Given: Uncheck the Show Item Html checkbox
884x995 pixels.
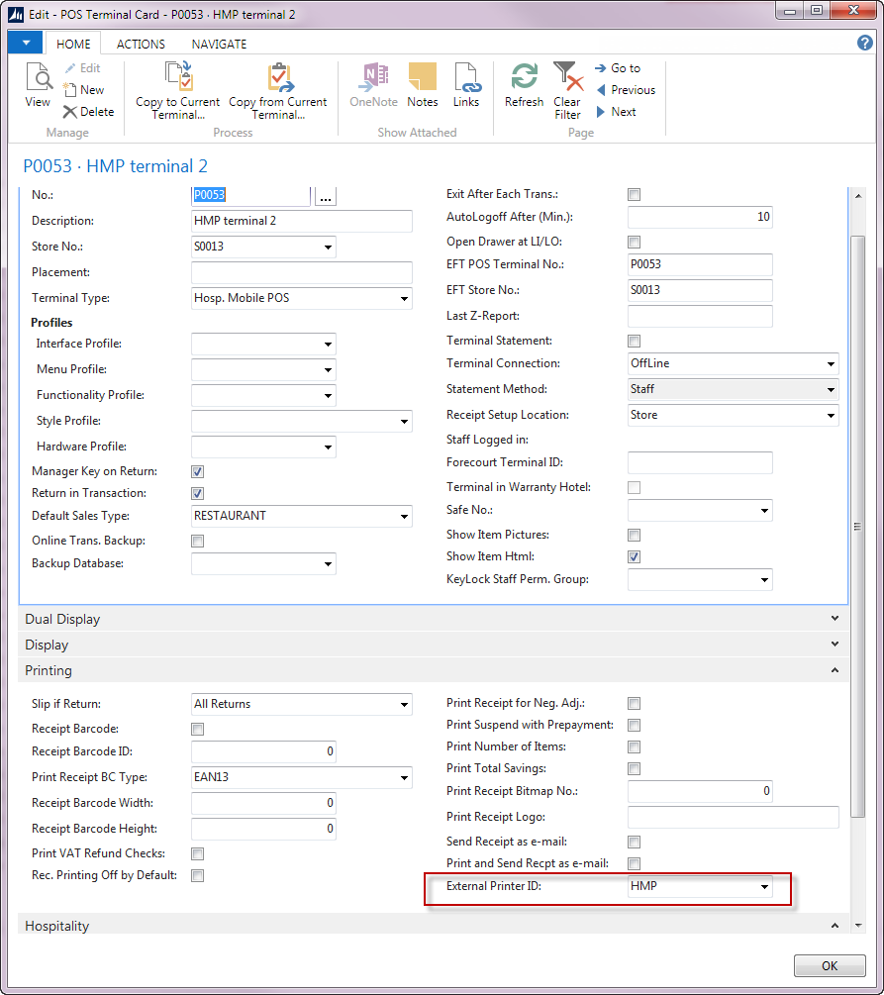Looking at the screenshot, I should click(x=635, y=557).
